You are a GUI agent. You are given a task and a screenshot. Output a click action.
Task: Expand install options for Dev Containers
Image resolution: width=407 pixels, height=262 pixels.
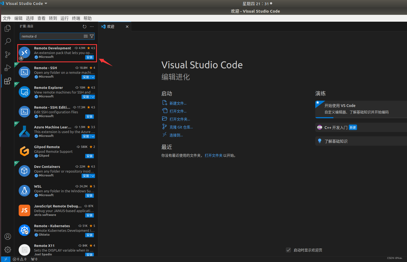coord(93,176)
